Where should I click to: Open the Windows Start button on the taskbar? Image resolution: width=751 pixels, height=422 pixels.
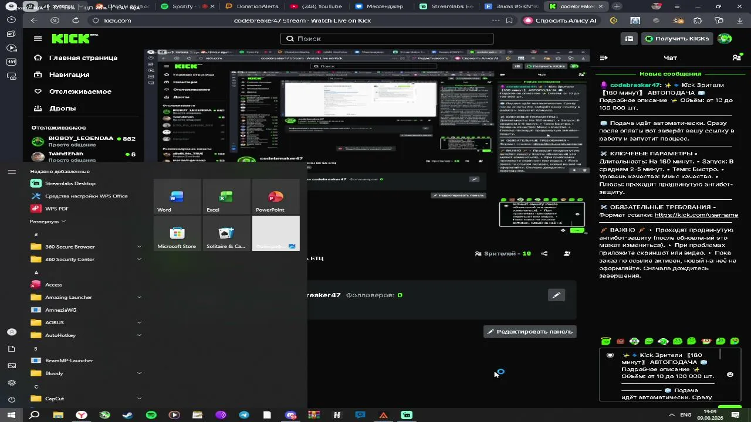[11, 415]
